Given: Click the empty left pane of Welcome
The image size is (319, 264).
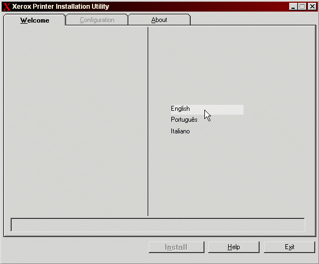Looking at the screenshot, I should (75, 121).
